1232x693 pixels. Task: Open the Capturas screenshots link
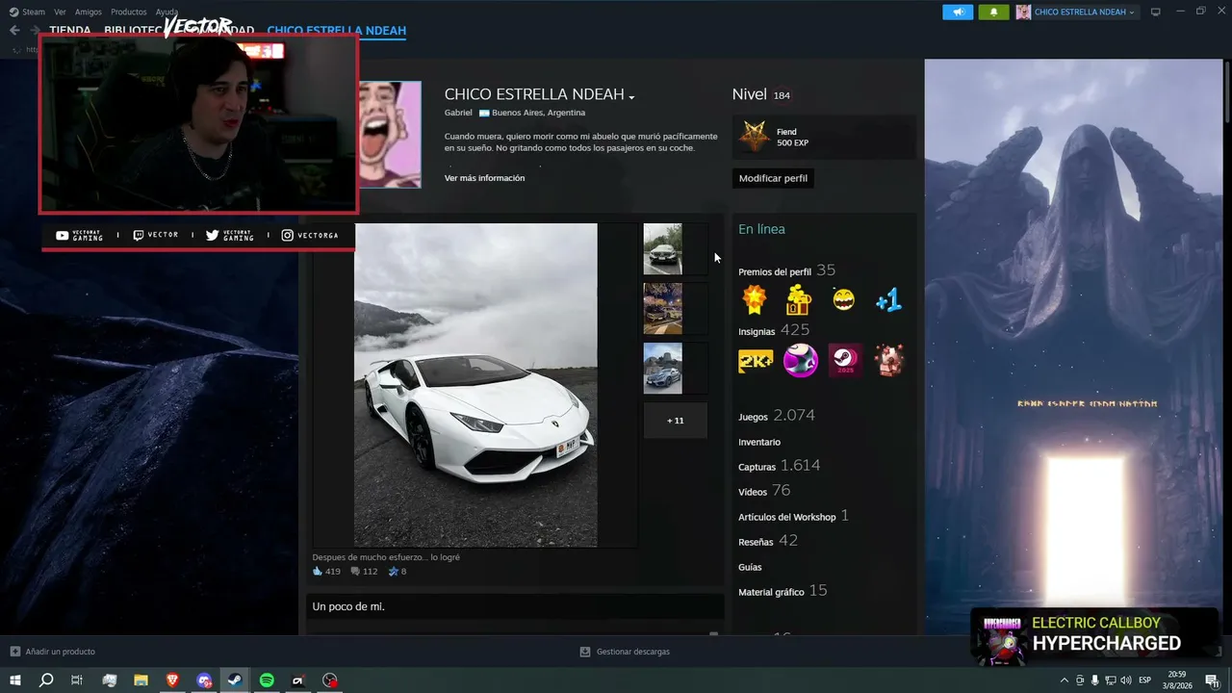coord(757,468)
